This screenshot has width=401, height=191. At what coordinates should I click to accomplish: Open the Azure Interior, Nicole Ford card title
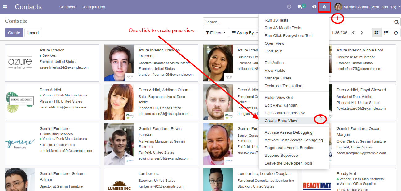tap(360, 50)
